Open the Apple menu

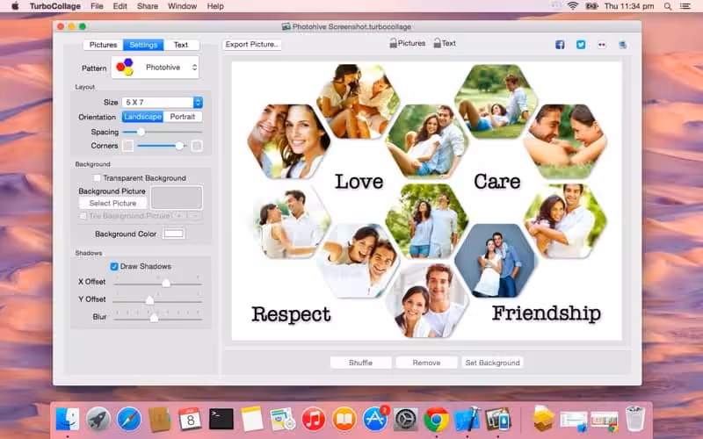(15, 6)
